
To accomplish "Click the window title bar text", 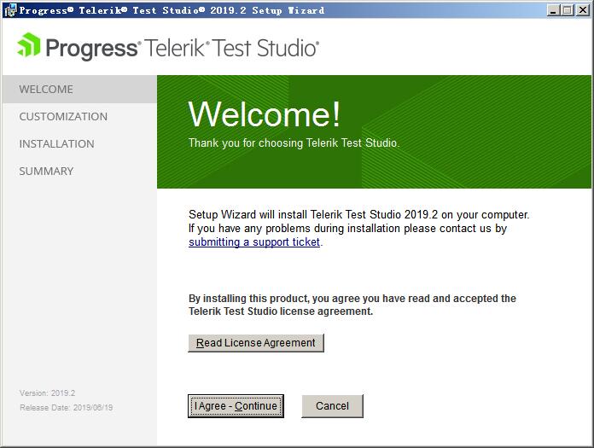I will pos(172,10).
